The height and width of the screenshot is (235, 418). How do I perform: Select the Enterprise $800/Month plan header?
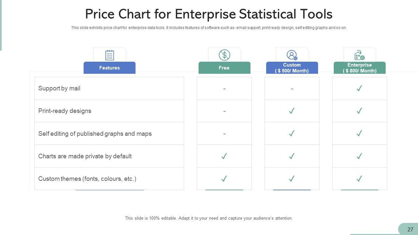[x=360, y=68]
